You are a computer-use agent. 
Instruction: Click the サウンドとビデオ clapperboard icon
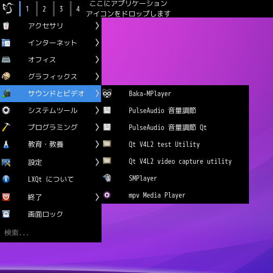click(x=7, y=93)
